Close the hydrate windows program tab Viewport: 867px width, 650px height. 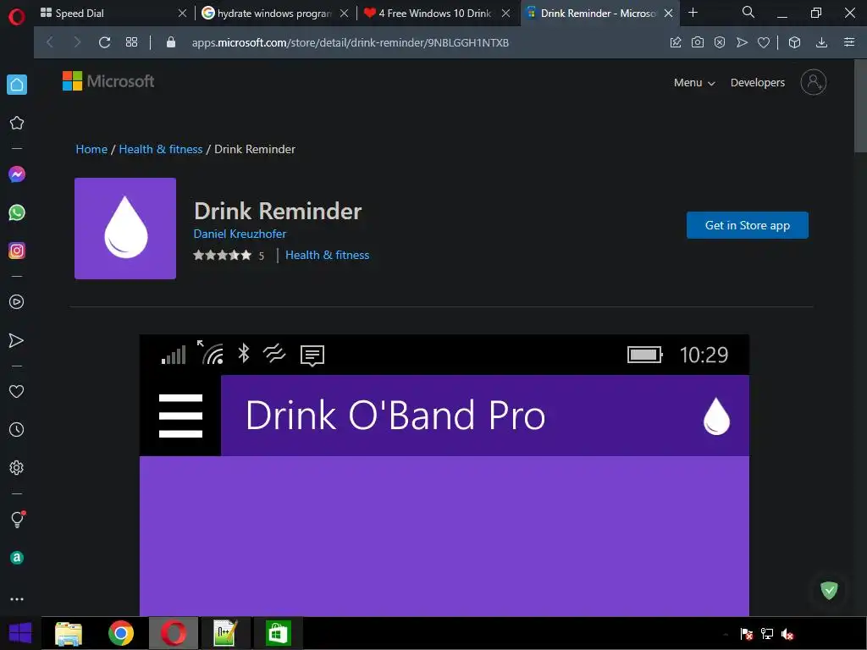click(344, 14)
